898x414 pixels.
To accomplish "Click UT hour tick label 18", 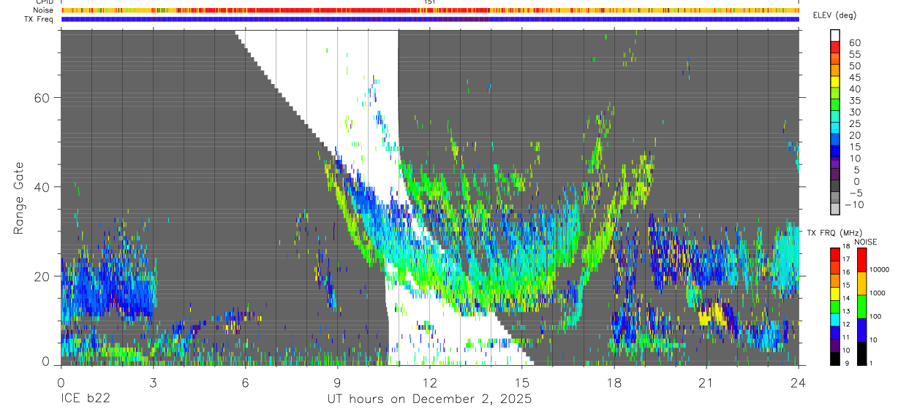I will click(x=614, y=382).
